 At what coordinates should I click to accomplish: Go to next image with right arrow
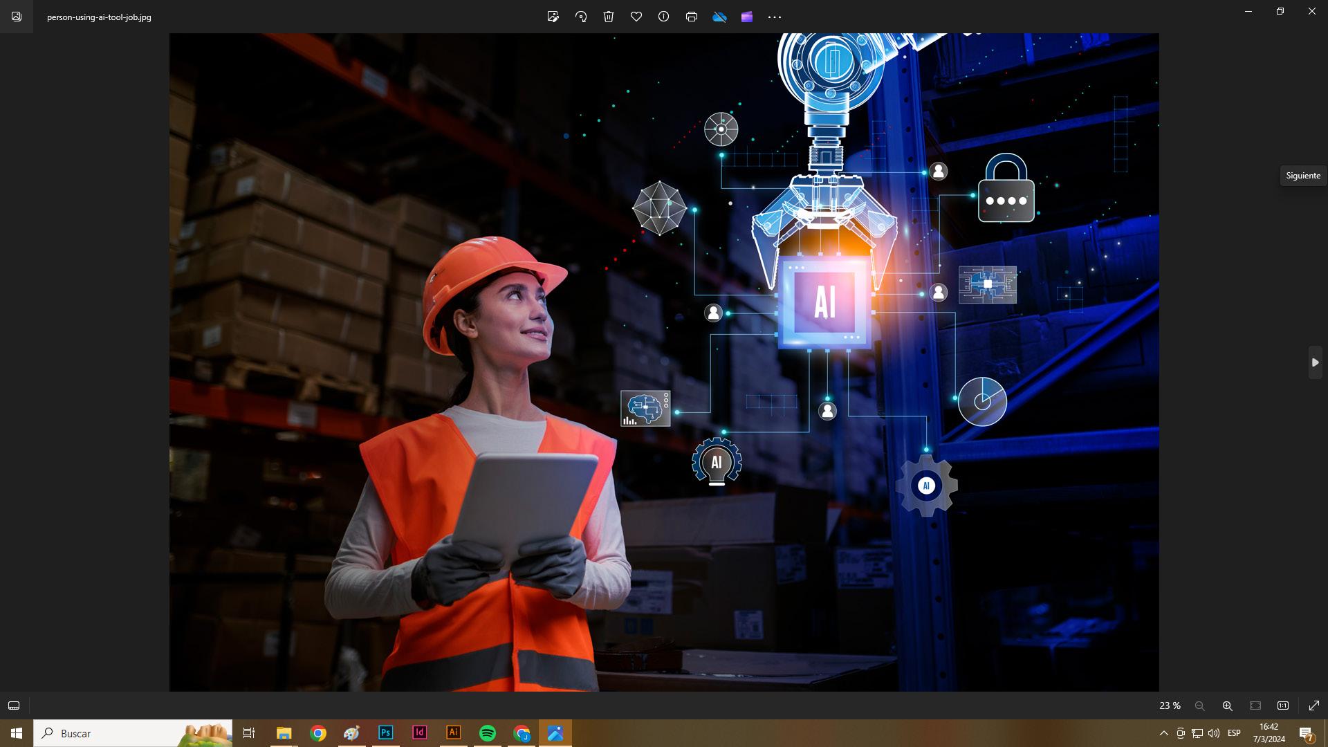[x=1315, y=362]
